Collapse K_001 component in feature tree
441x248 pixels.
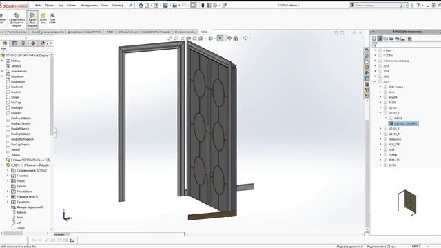pyautogui.click(x=2, y=165)
